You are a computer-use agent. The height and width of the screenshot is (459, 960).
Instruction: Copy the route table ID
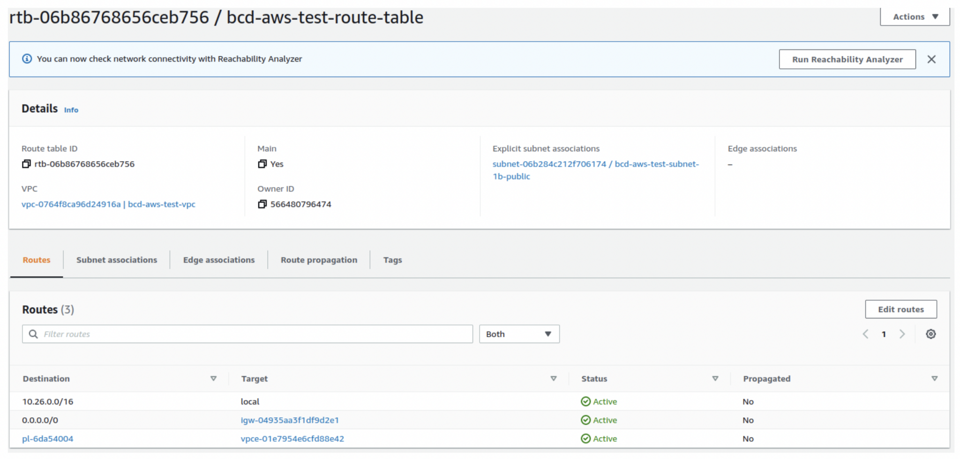click(27, 164)
